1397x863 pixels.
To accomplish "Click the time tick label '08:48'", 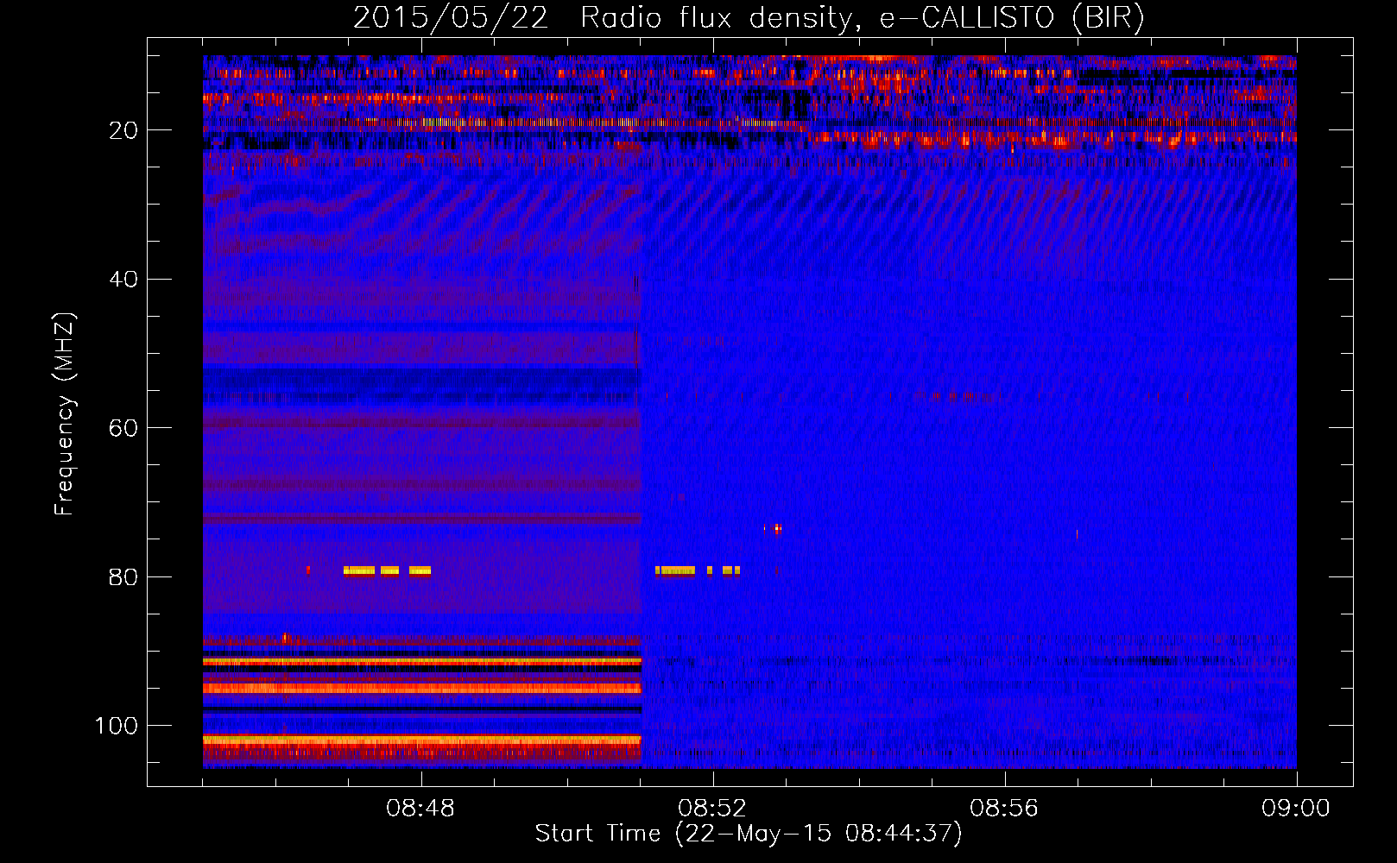I will coord(420,809).
